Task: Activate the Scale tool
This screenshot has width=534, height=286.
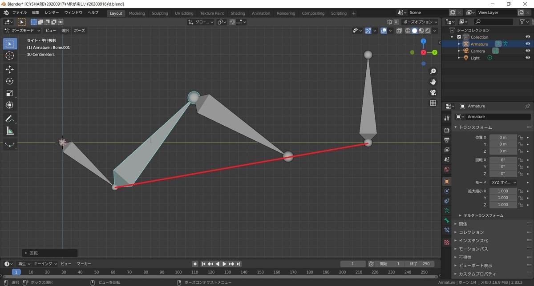Action: [10, 93]
